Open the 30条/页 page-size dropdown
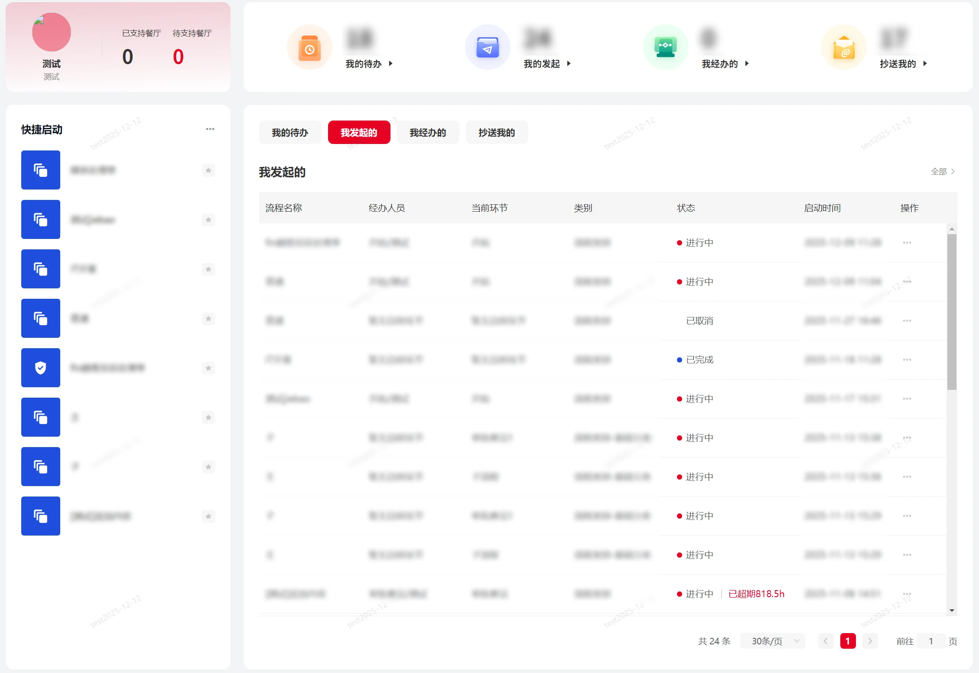This screenshot has height=673, width=979. coord(773,641)
